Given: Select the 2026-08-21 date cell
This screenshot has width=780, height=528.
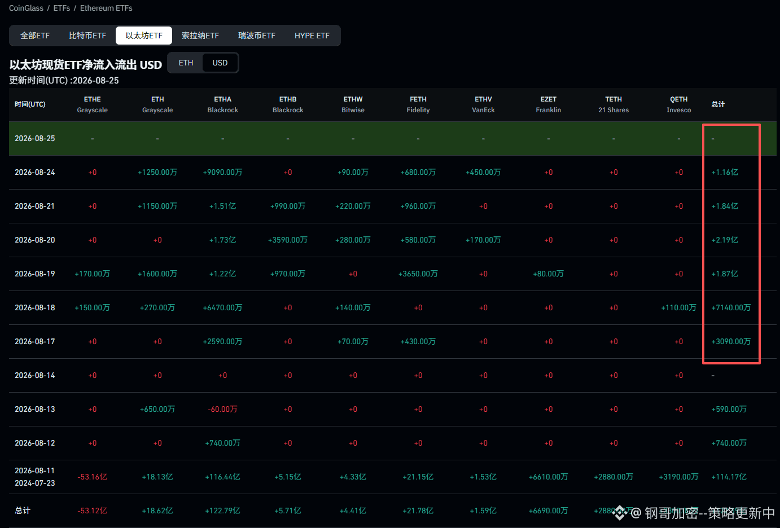Looking at the screenshot, I should coord(35,206).
